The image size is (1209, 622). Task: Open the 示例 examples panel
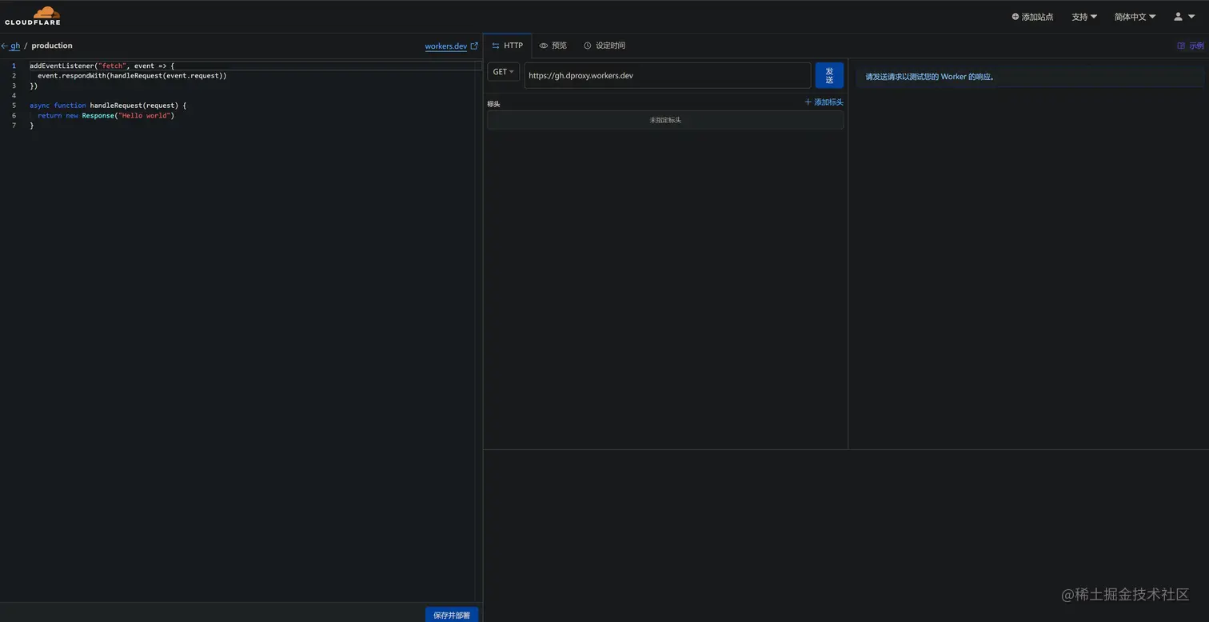[x=1191, y=46]
